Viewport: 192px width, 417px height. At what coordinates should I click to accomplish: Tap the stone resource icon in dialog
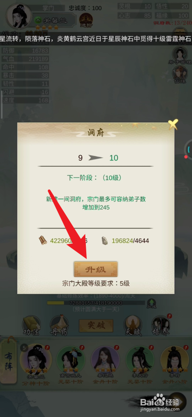pyautogui.click(x=105, y=241)
